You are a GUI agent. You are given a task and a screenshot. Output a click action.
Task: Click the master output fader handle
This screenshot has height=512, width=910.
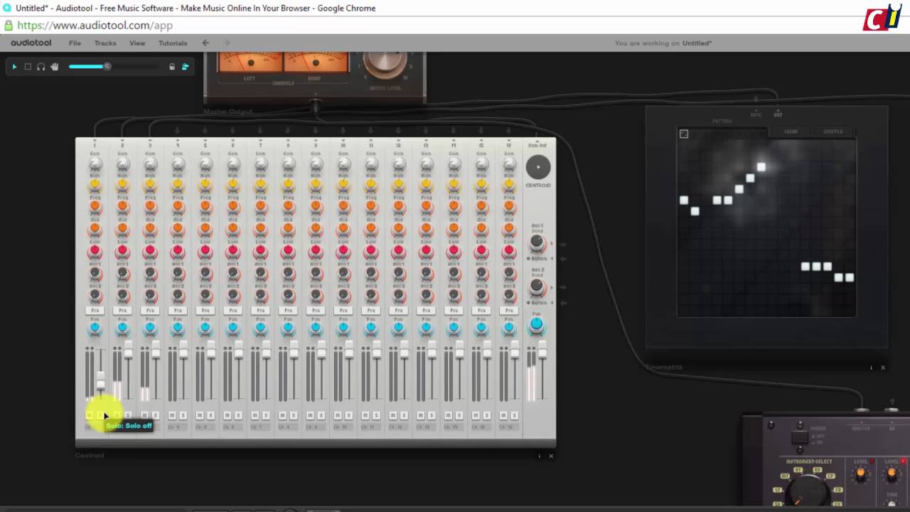pos(542,350)
